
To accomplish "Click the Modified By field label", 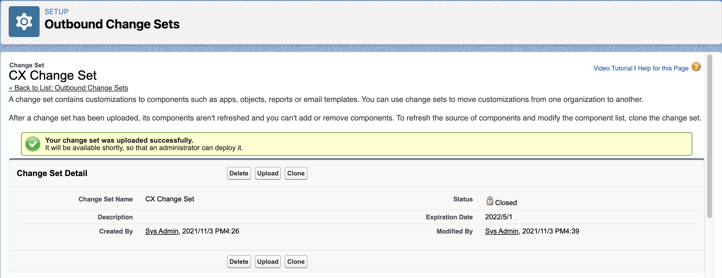I will 454,231.
